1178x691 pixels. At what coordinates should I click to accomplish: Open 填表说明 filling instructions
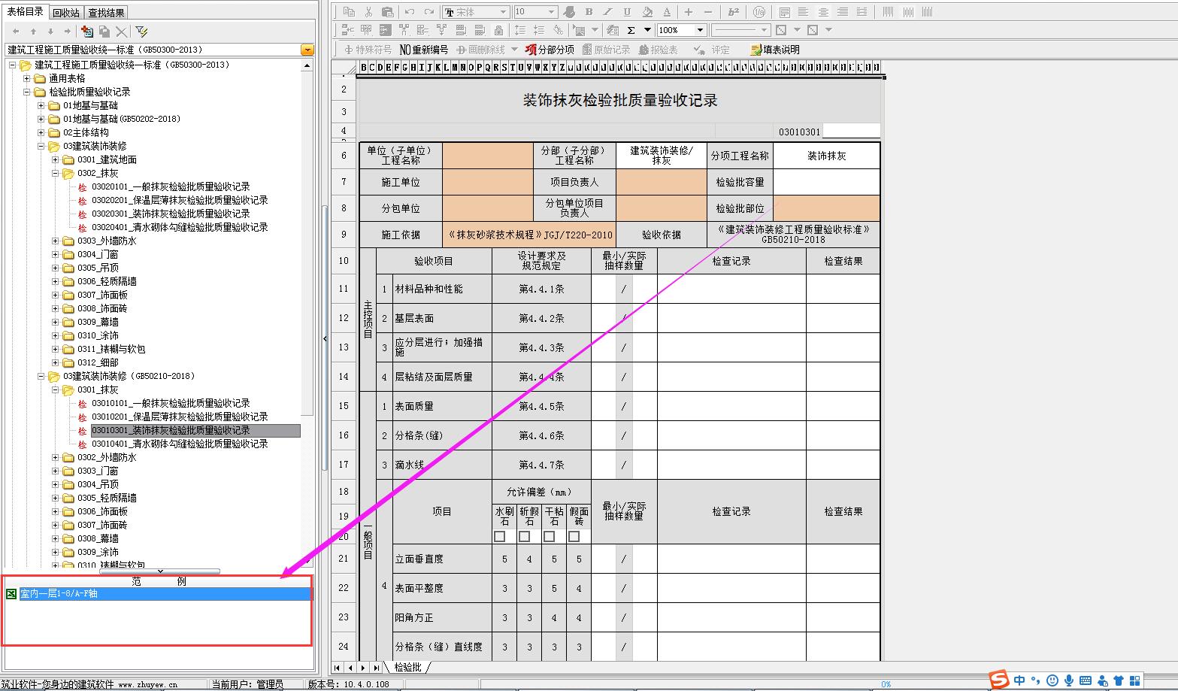(775, 50)
